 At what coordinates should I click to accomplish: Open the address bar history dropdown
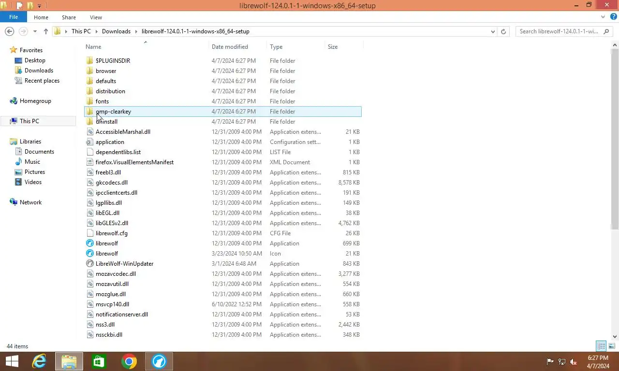coord(493,31)
